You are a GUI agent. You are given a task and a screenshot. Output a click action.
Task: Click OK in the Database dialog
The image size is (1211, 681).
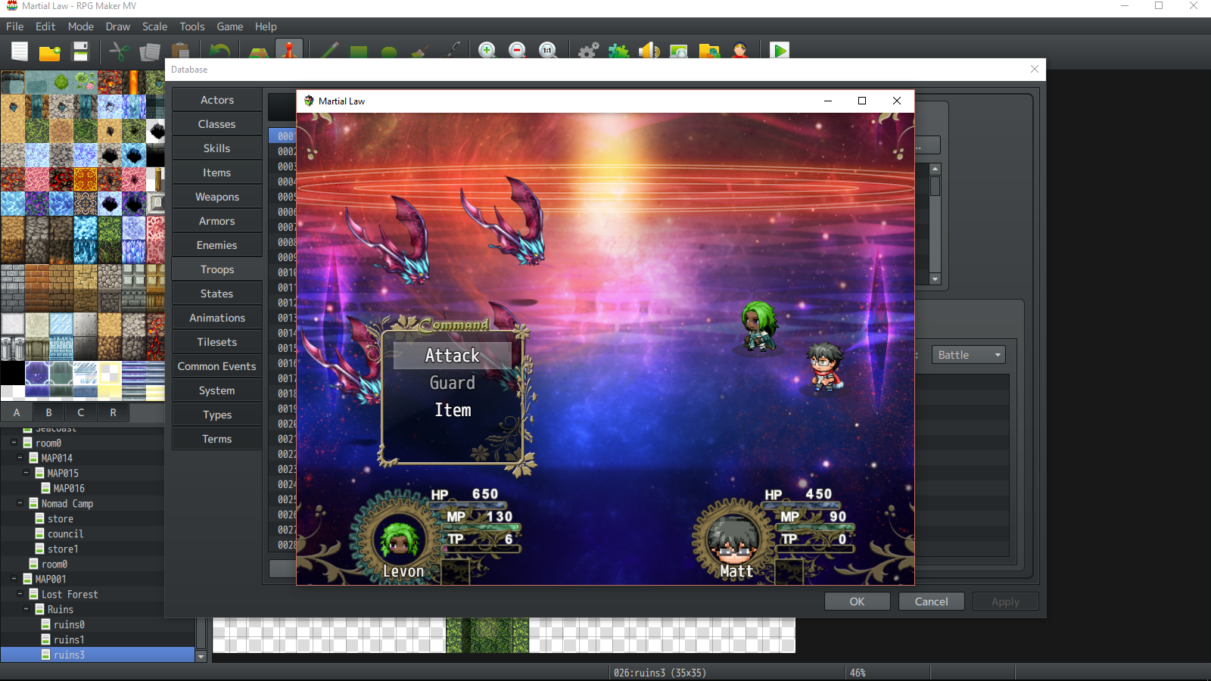857,602
